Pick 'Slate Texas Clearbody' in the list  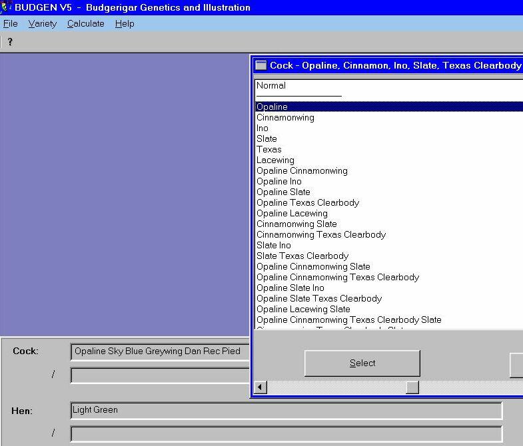389,256
